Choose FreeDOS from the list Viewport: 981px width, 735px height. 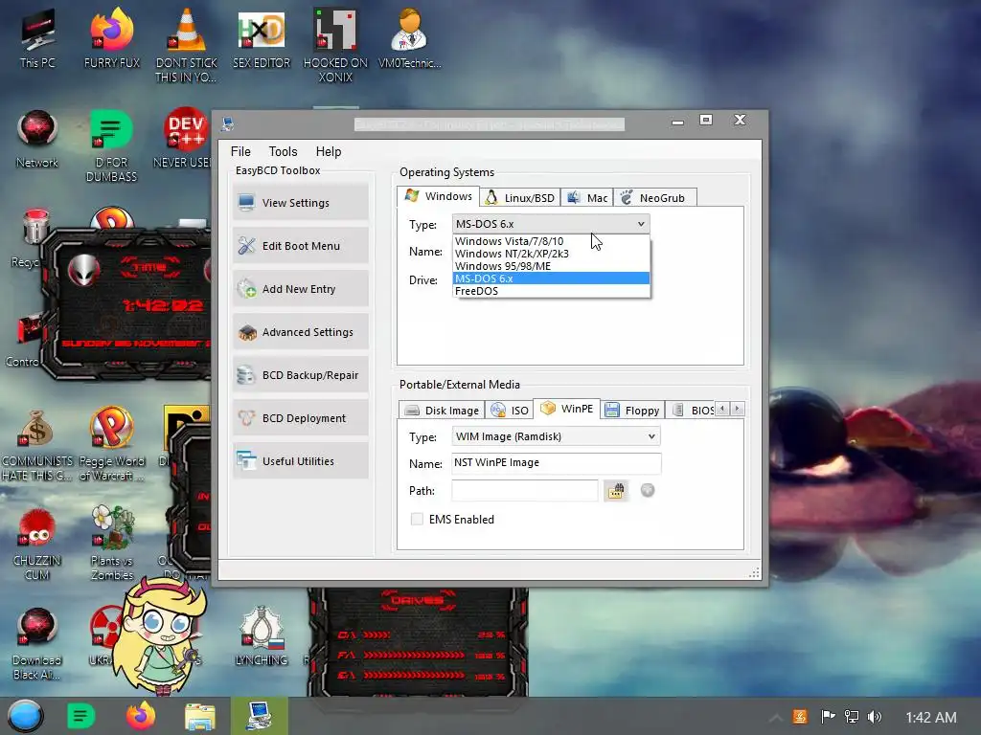coord(551,291)
